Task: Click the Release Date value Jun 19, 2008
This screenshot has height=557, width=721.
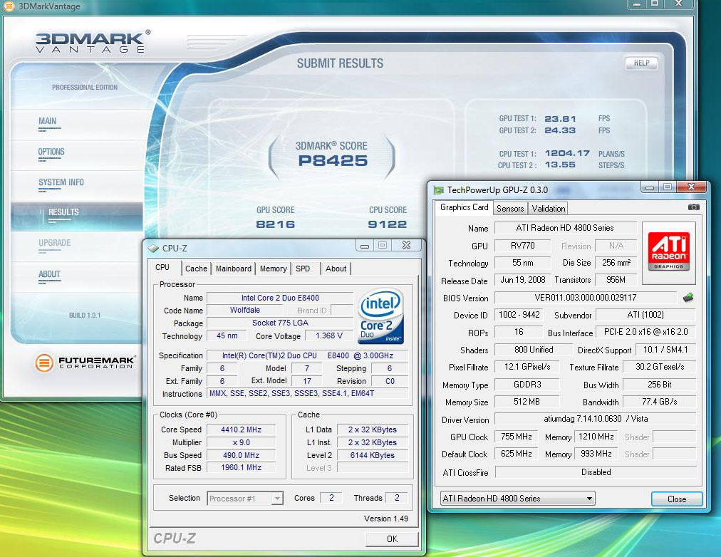Action: [x=522, y=280]
